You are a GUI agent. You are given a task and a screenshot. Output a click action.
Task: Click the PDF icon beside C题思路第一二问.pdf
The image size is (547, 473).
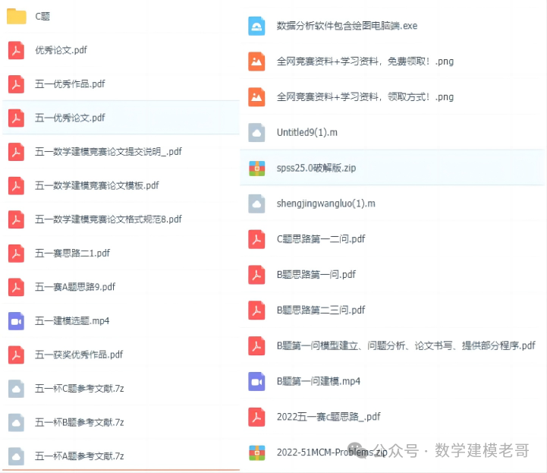pos(256,239)
